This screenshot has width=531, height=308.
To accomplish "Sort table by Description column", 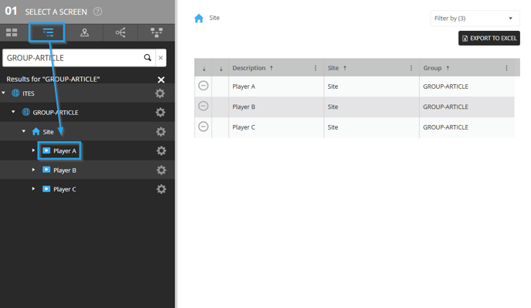I will pyautogui.click(x=249, y=68).
